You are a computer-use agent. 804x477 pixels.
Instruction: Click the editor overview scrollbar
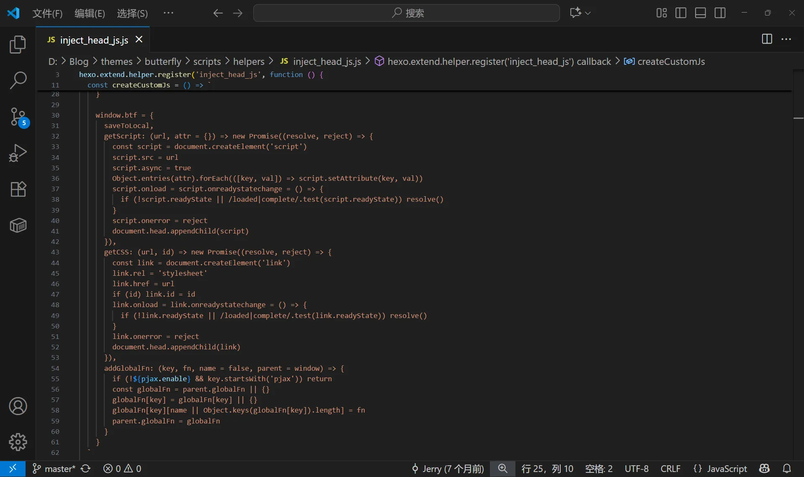coord(798,265)
